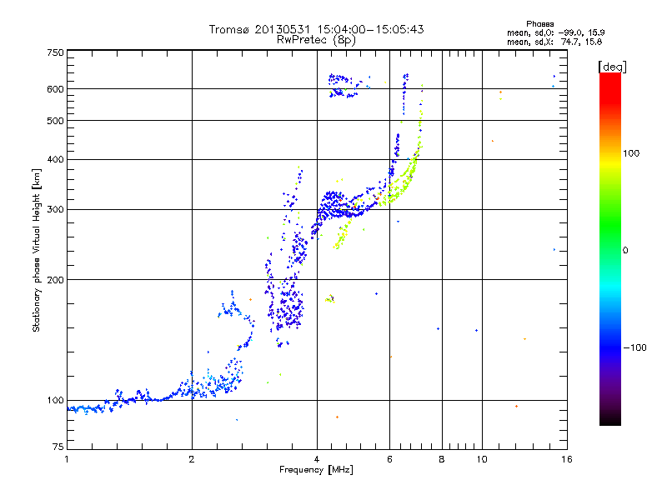Click the '[deg]' colorbar unit label
667x500 pixels.
tap(612, 67)
